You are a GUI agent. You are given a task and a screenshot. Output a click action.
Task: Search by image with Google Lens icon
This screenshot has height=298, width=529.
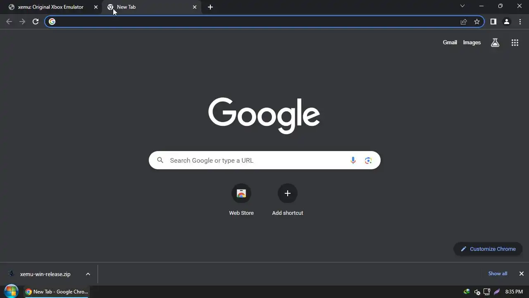(x=368, y=160)
